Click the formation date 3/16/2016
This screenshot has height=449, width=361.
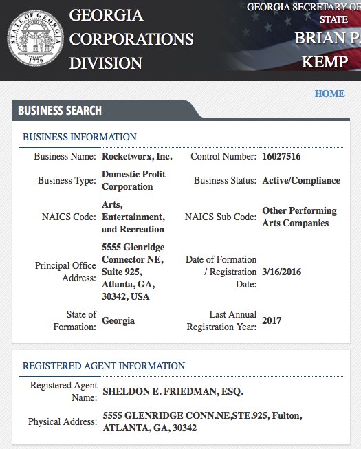281,272
